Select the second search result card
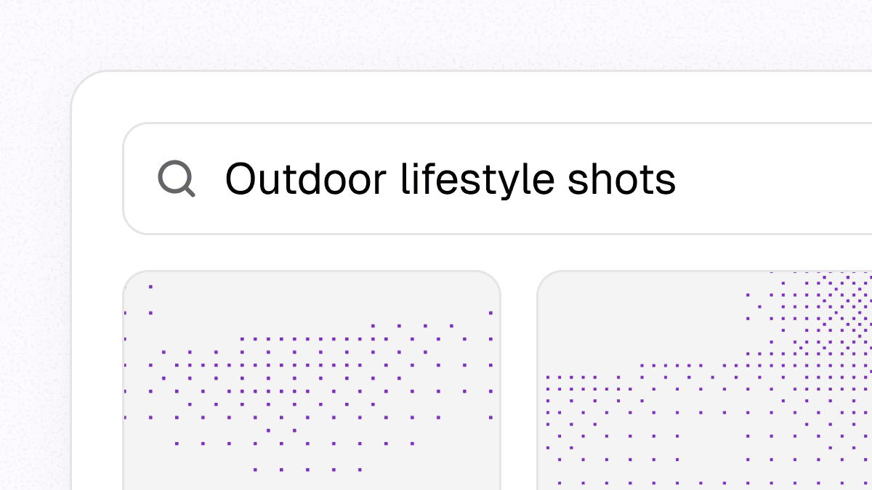This screenshot has height=490, width=872. coord(704,380)
